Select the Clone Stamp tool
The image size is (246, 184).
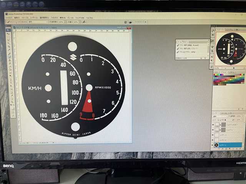click(x=10, y=60)
